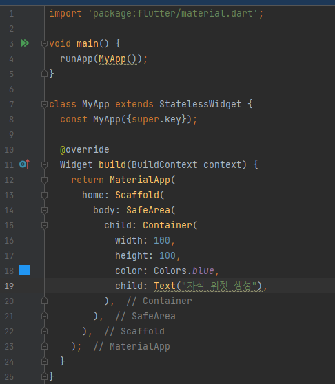The height and width of the screenshot is (384, 335).
Task: Click the fold end marker on line 21
Action: pos(44,316)
